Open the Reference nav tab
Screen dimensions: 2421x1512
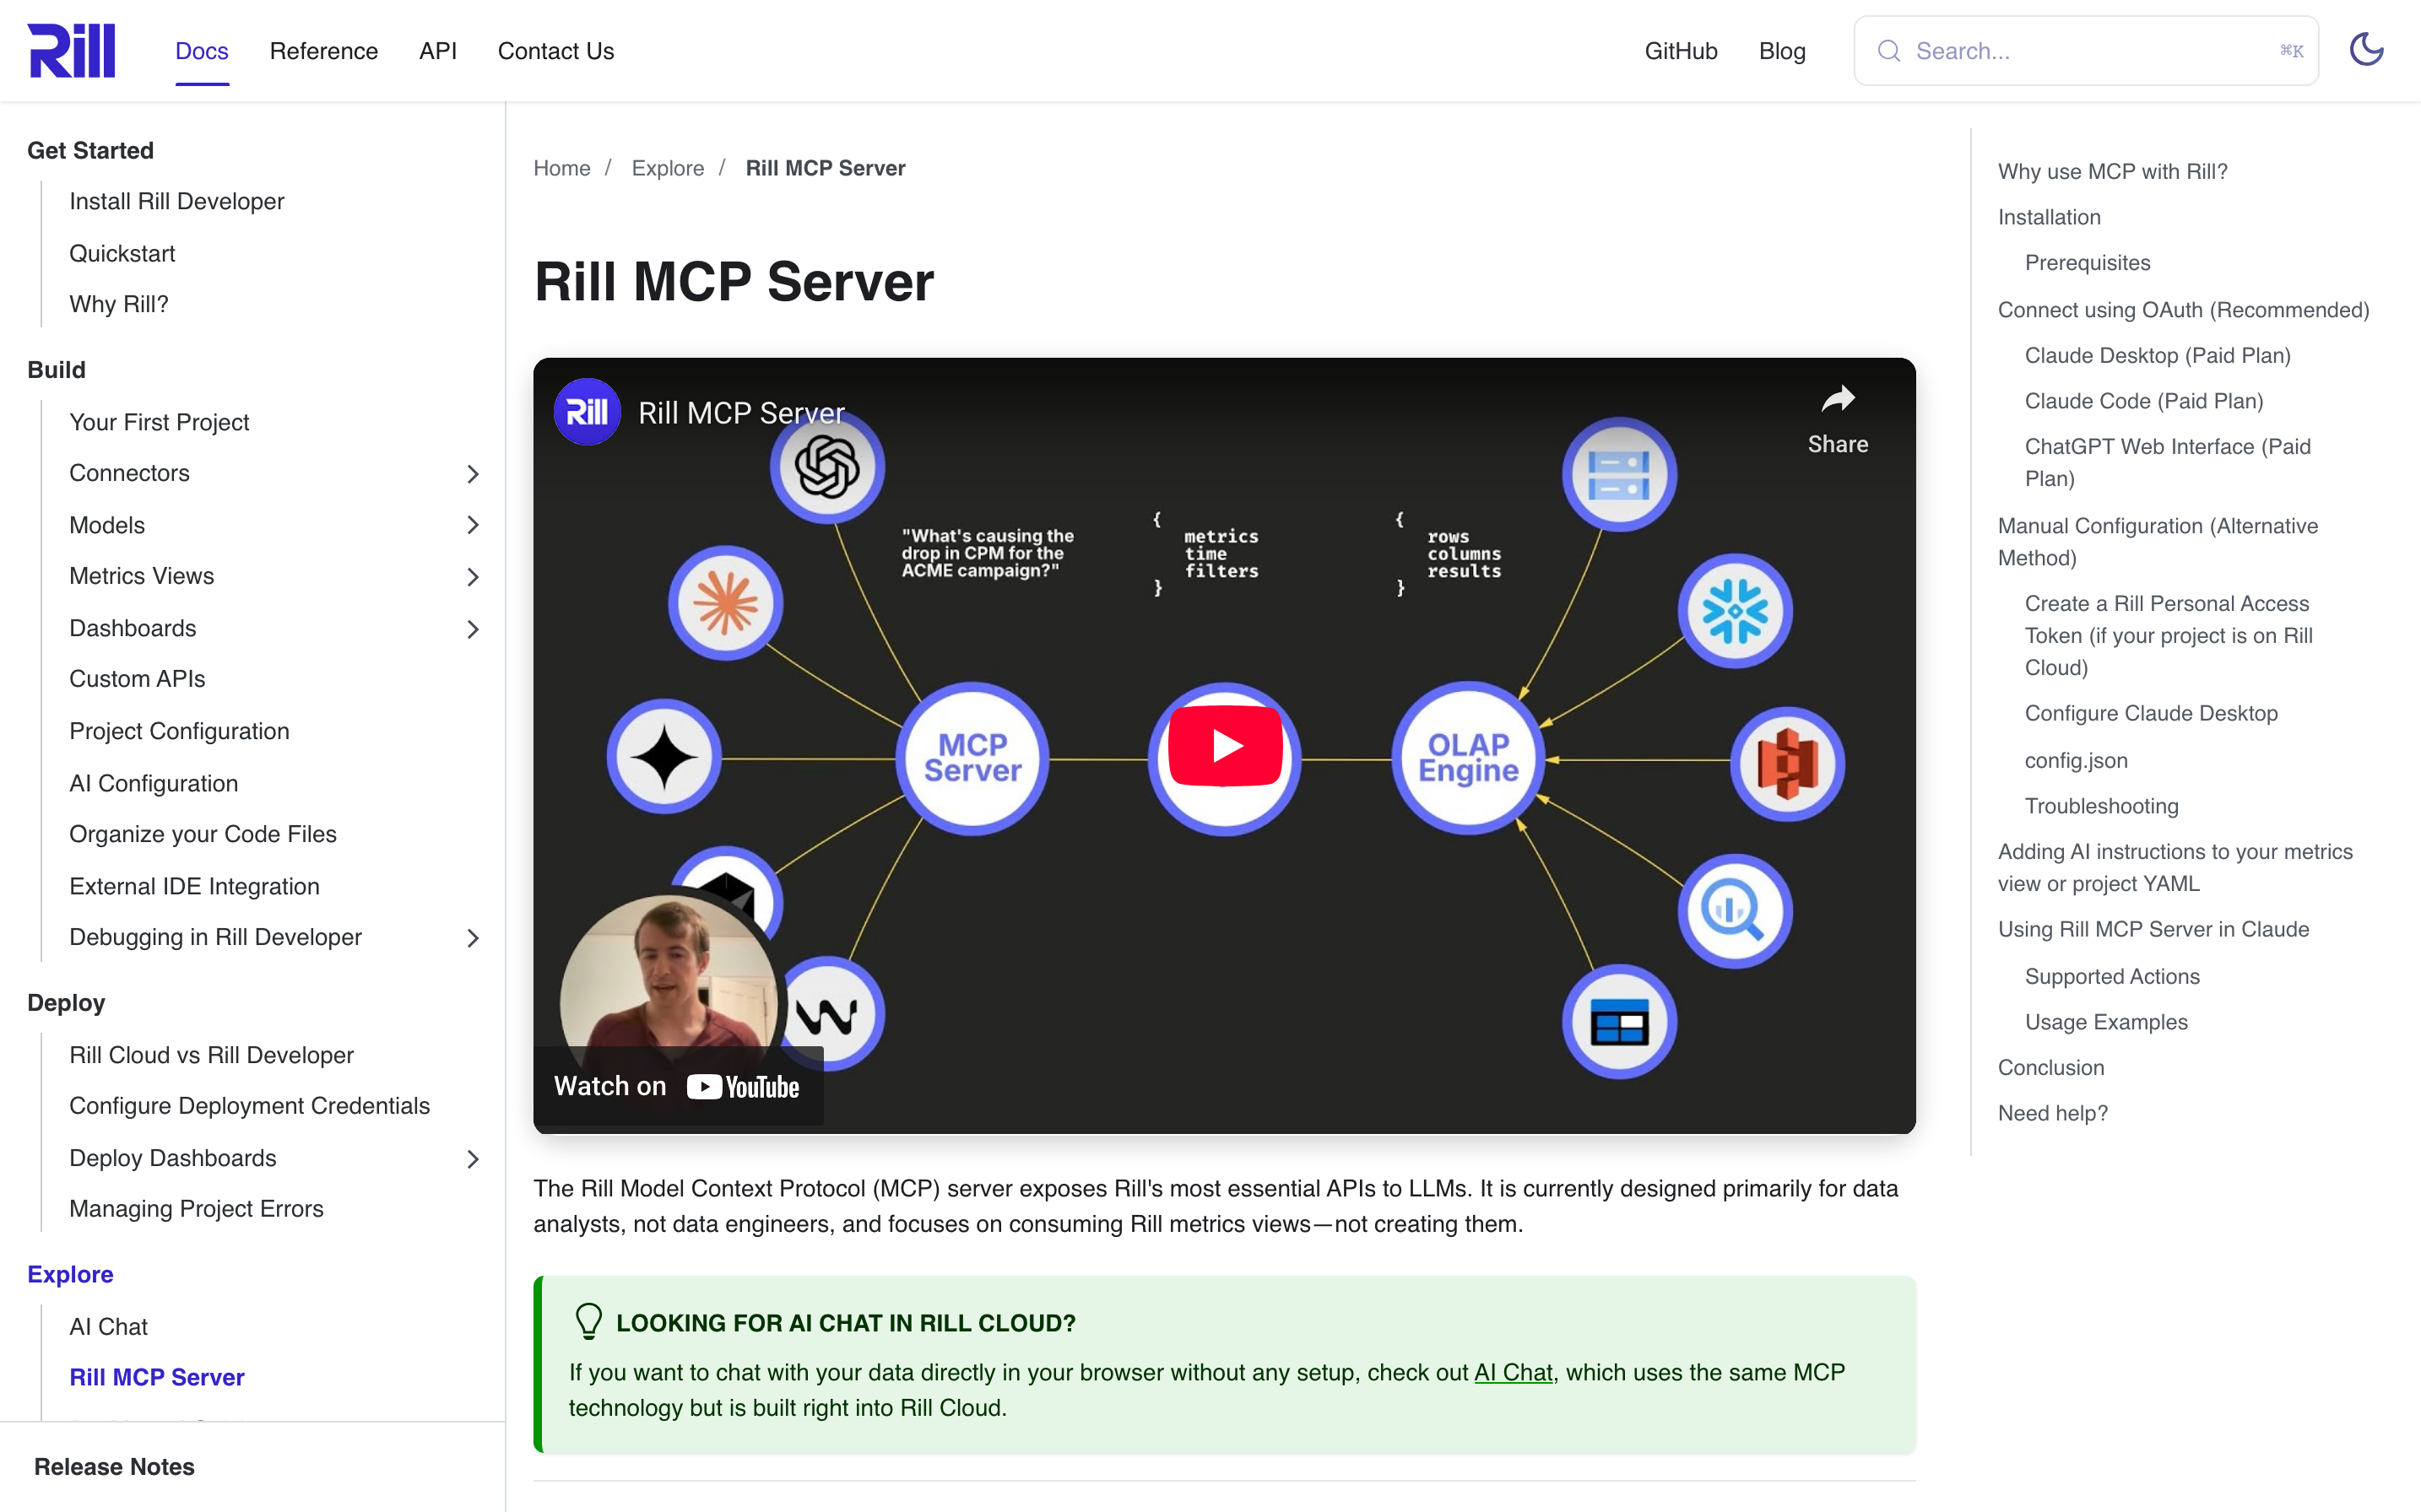323,51
